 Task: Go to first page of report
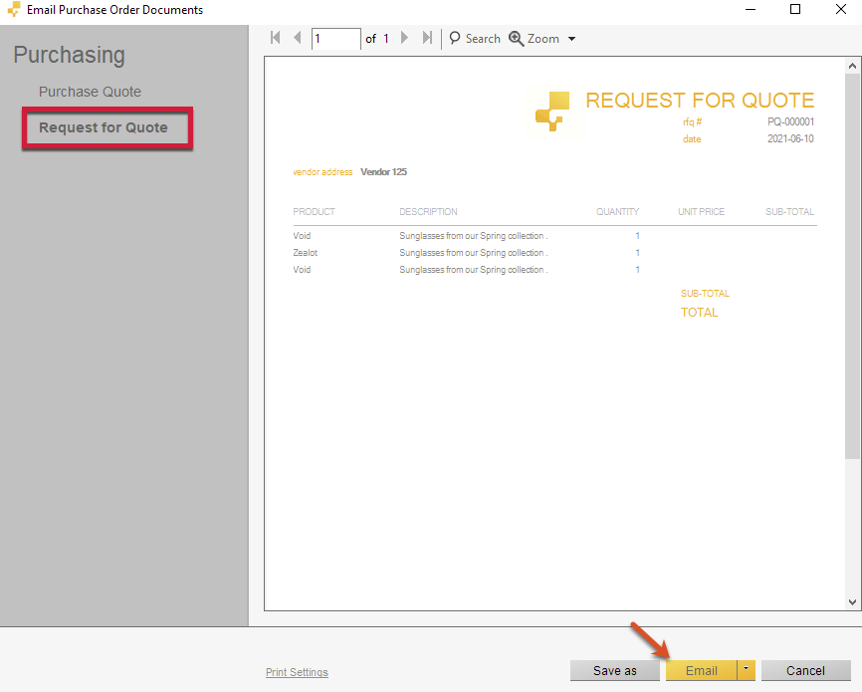pos(276,38)
